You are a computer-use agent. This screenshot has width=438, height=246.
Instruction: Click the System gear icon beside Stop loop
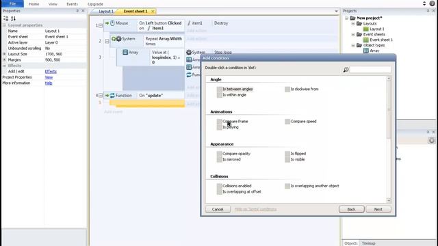(189, 53)
